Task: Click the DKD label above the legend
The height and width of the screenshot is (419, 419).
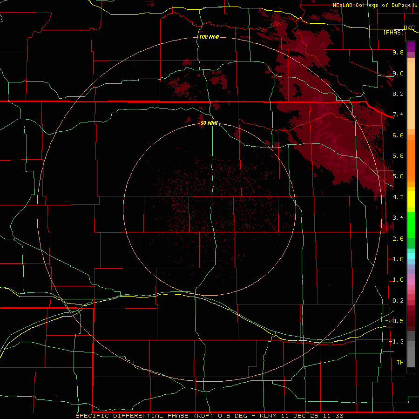Action: [x=409, y=27]
